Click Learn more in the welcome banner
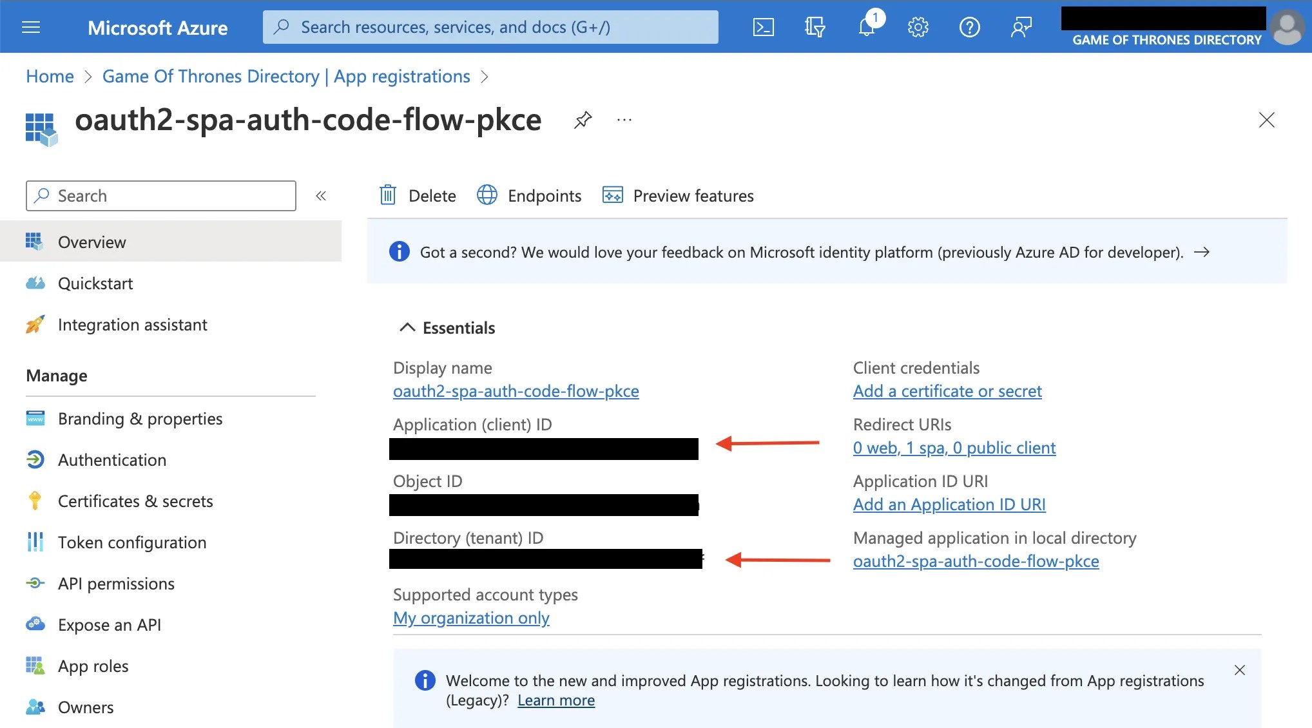Screen dimensions: 1312x728 pos(556,700)
